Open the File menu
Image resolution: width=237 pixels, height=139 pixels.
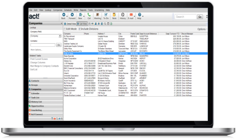point(31,10)
